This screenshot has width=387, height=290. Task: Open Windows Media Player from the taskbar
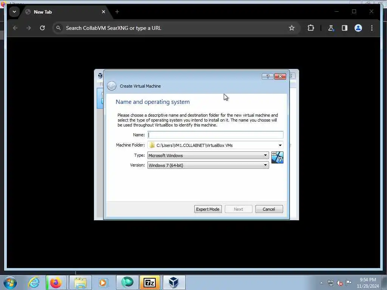[103, 282]
